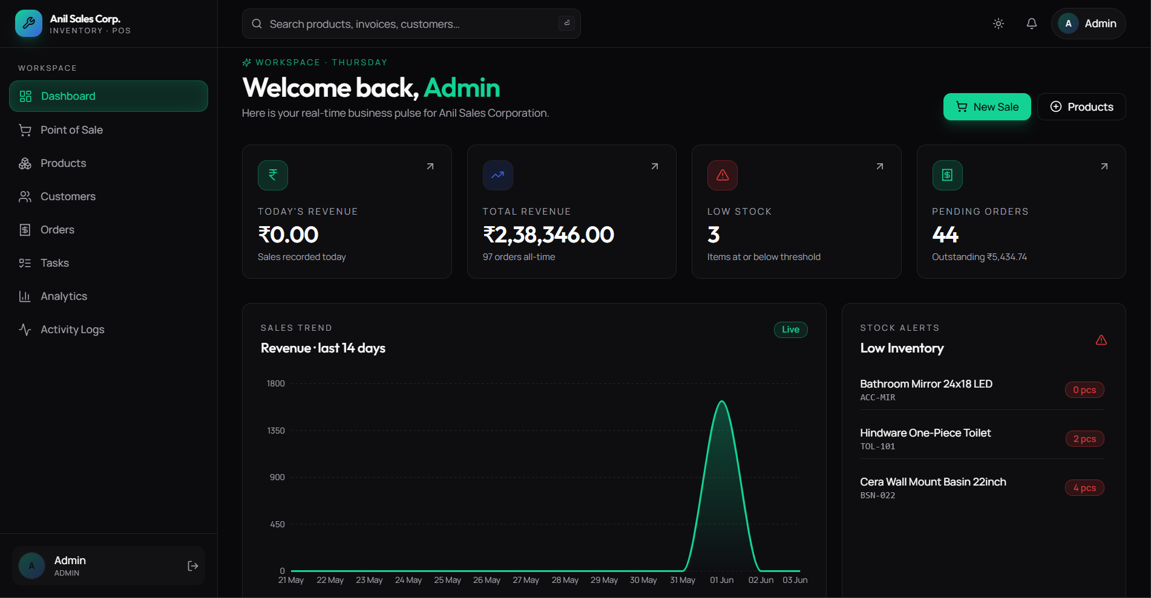1151x598 pixels.
Task: Click the logout icon next to Admin
Action: (x=193, y=566)
